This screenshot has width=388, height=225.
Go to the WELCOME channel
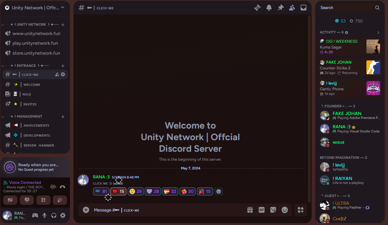tap(35, 85)
